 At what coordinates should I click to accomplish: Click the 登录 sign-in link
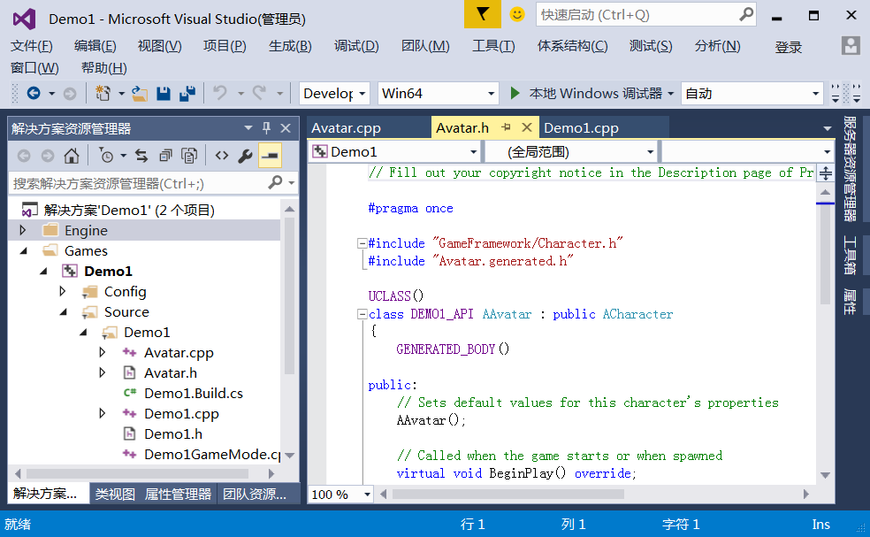[789, 47]
